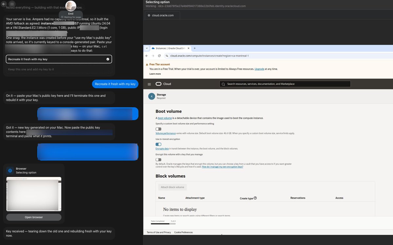Go back in the embedded browser
The width and height of the screenshot is (393, 245).
pos(147,56)
